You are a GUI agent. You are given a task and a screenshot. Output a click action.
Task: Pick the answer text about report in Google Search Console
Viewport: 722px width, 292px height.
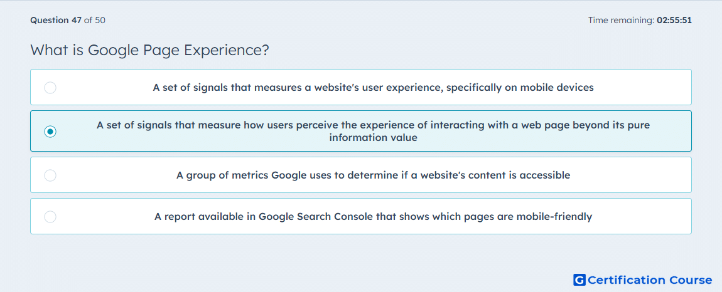click(373, 217)
